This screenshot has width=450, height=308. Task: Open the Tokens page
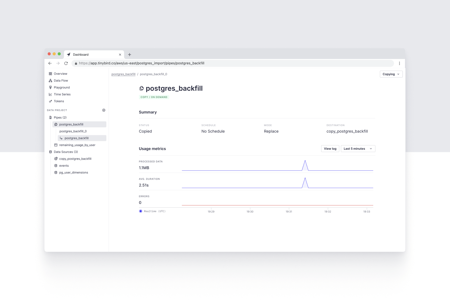(59, 101)
